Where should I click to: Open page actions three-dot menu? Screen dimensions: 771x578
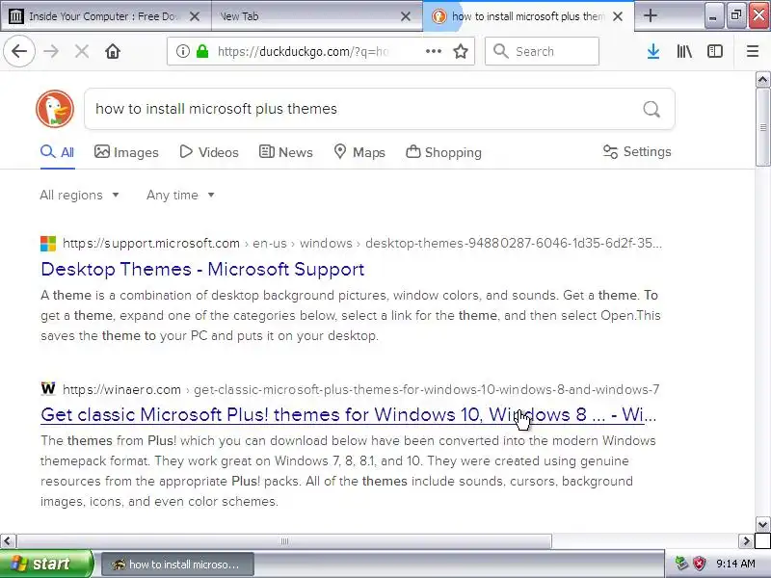click(x=433, y=51)
